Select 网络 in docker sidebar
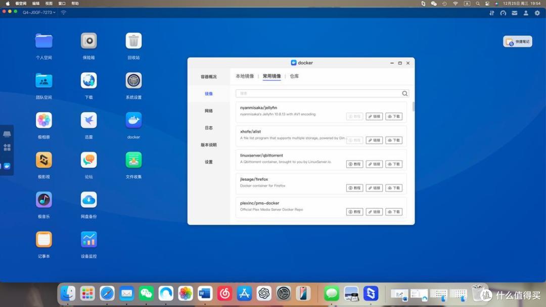The height and width of the screenshot is (307, 546). [209, 111]
